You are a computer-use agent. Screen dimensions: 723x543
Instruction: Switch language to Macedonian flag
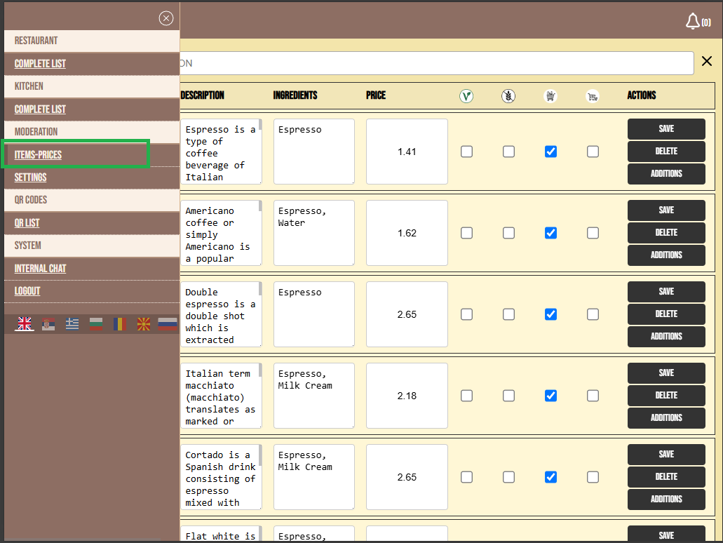[144, 324]
